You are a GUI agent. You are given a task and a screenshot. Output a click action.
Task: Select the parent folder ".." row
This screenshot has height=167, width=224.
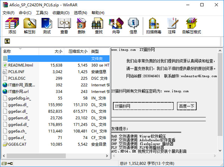click(56, 59)
